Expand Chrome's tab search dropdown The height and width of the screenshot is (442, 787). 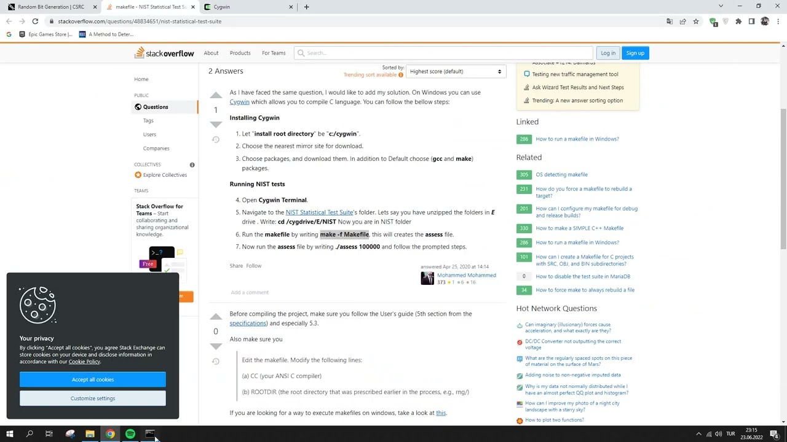point(721,6)
